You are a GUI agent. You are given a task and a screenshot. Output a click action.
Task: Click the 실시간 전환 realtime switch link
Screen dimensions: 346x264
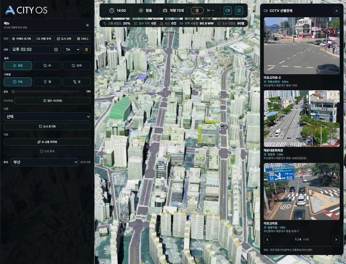86,162
